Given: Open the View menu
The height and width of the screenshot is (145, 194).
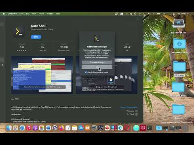Looking at the screenshot, I should [x=34, y=14].
